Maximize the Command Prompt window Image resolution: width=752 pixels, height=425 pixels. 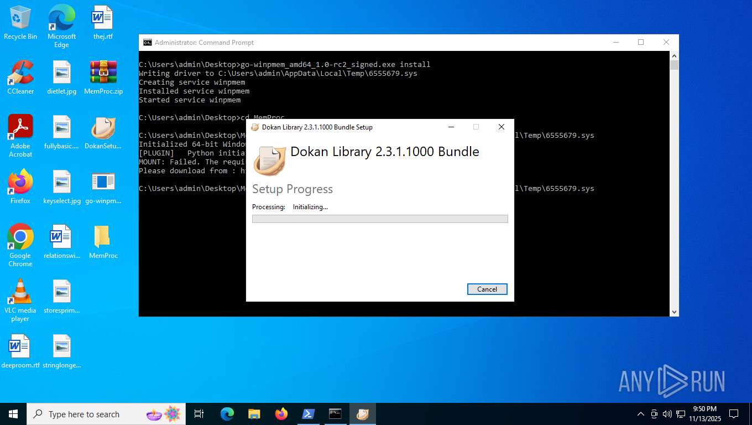641,43
